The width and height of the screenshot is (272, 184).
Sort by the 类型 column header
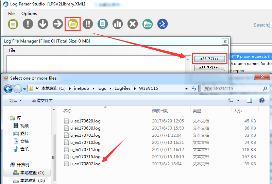[211, 111]
